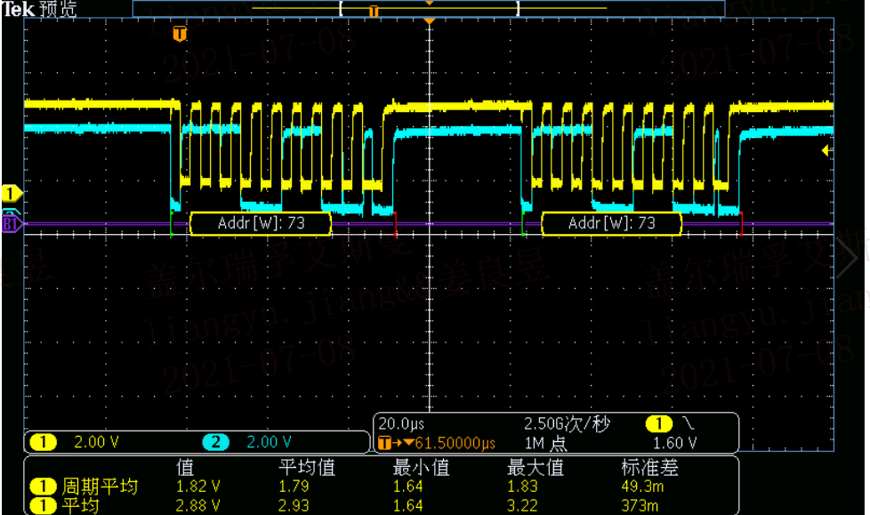
Task: Click the later Addr [W]: 73 bus packet
Action: coord(611,223)
